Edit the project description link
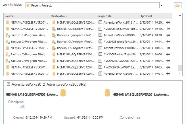 tap(22, 106)
